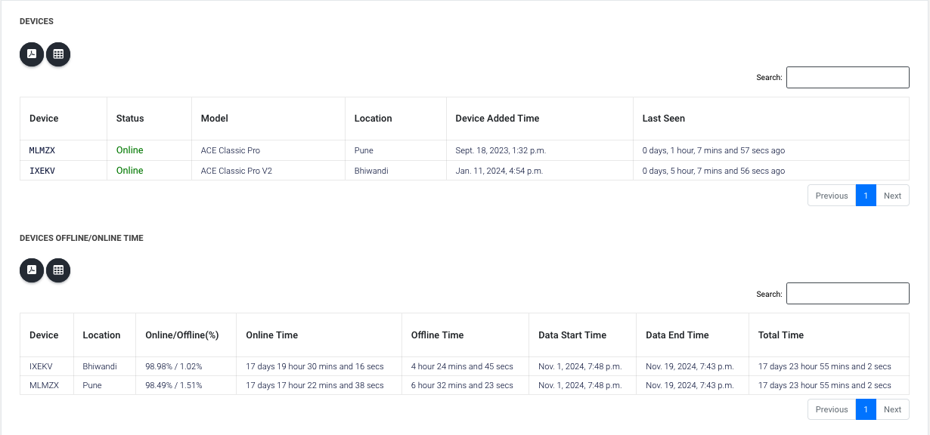Sort by Online/Offline(%) column header
The height and width of the screenshot is (435, 930).
[181, 335]
